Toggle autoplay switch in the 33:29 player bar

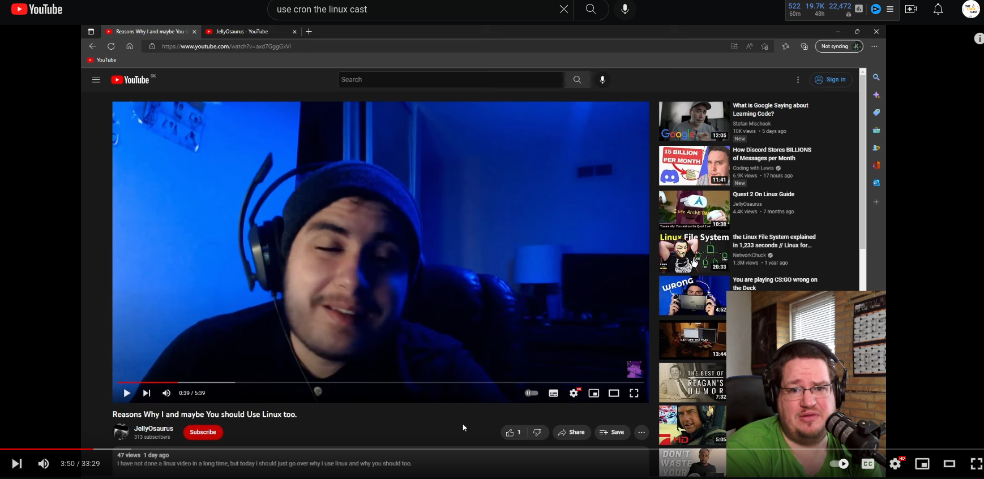[x=839, y=464]
